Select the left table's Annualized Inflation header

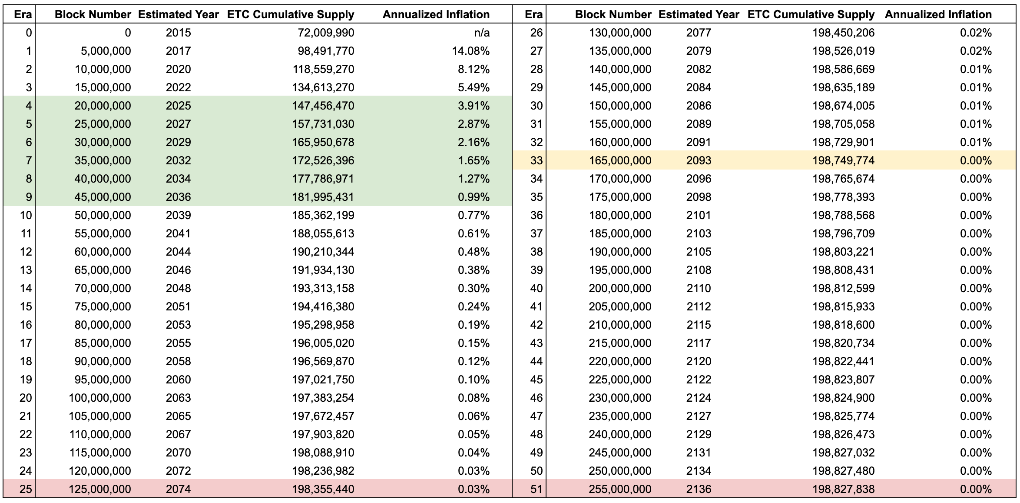point(436,14)
